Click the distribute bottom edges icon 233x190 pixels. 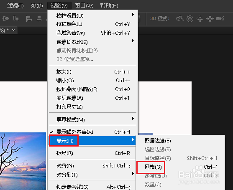[x=16, y=19]
